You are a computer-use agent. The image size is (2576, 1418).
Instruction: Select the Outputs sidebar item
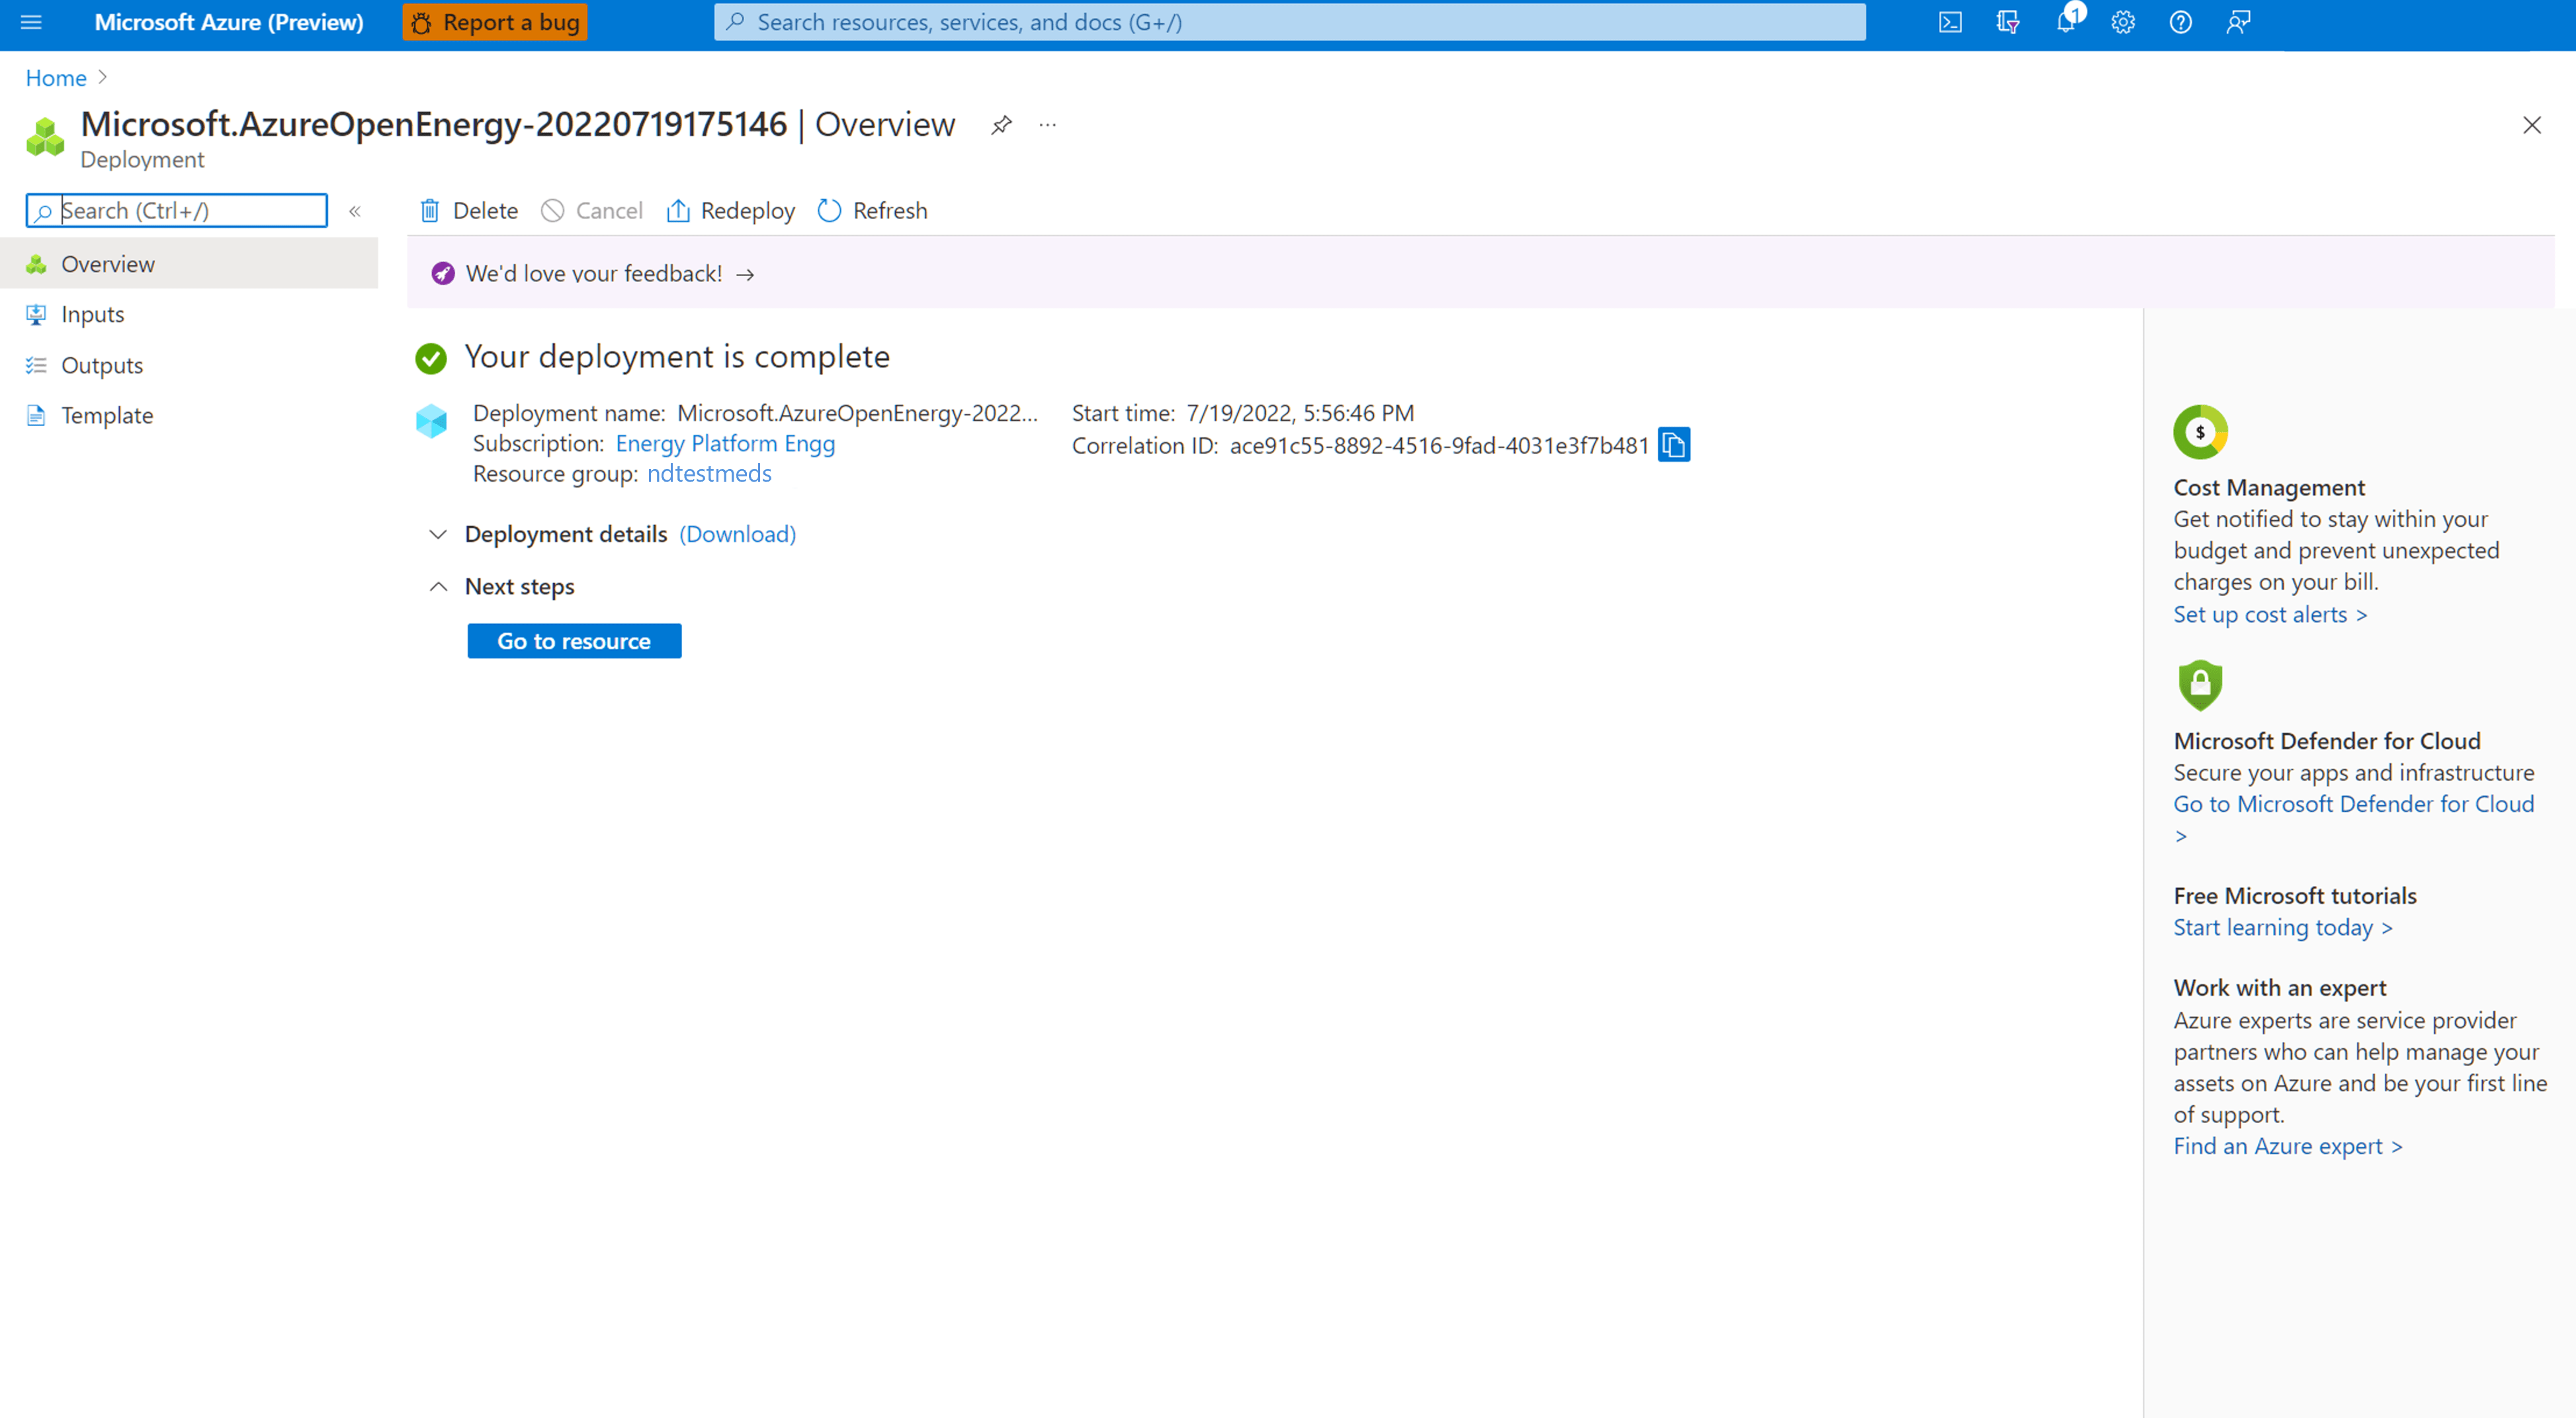(x=101, y=364)
